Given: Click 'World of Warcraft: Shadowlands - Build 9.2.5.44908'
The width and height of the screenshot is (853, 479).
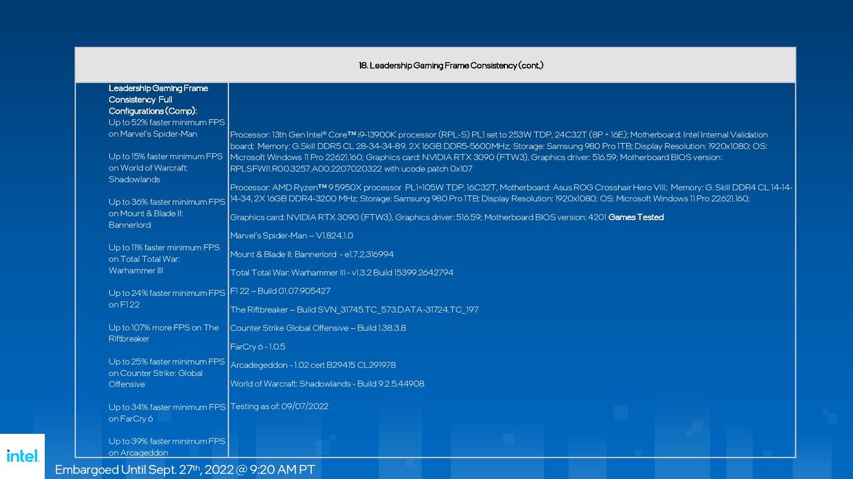Looking at the screenshot, I should 327,383.
